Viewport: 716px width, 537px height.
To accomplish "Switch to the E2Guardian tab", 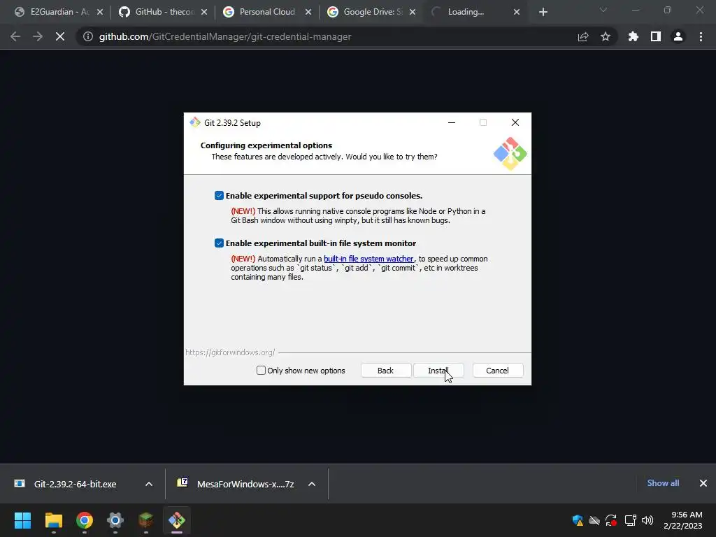I will point(59,12).
